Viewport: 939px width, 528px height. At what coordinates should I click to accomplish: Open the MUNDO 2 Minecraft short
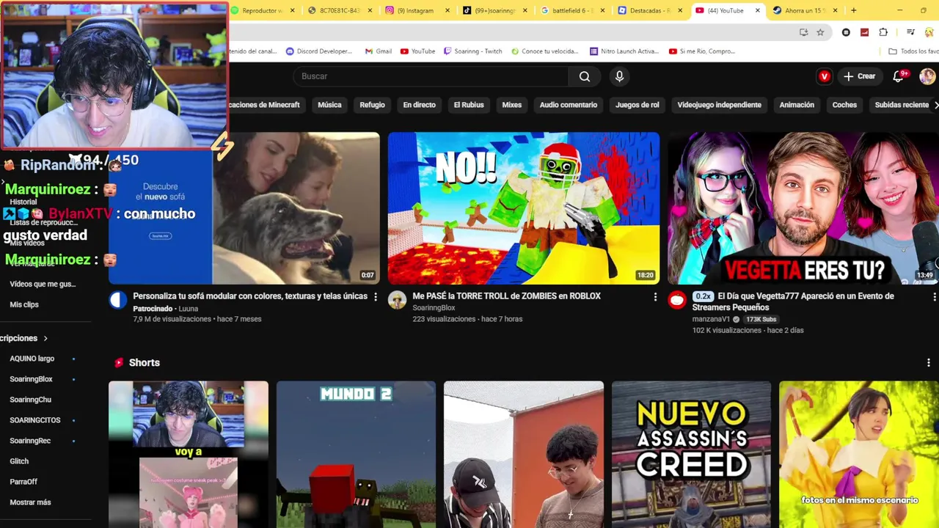356,455
